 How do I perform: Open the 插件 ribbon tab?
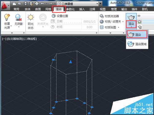135,9
